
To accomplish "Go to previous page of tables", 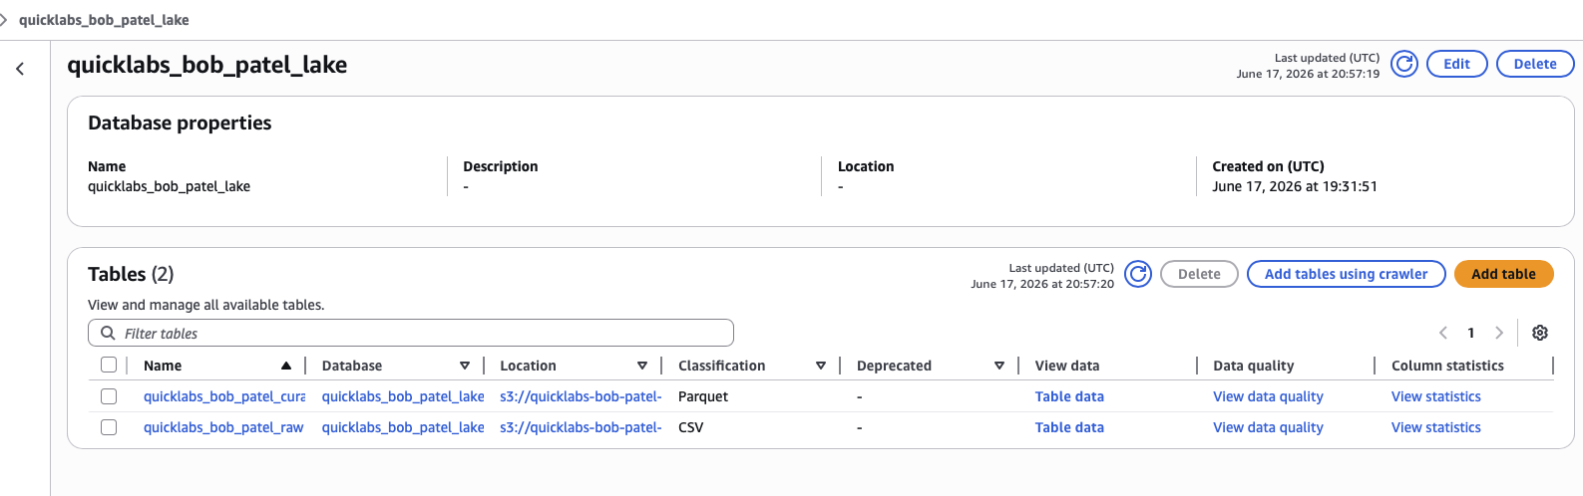I will 1442,333.
